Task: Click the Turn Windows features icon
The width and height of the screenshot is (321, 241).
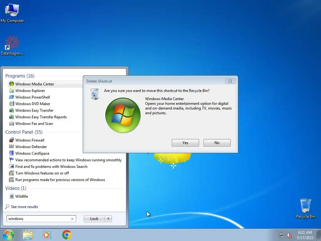Action: (12, 173)
